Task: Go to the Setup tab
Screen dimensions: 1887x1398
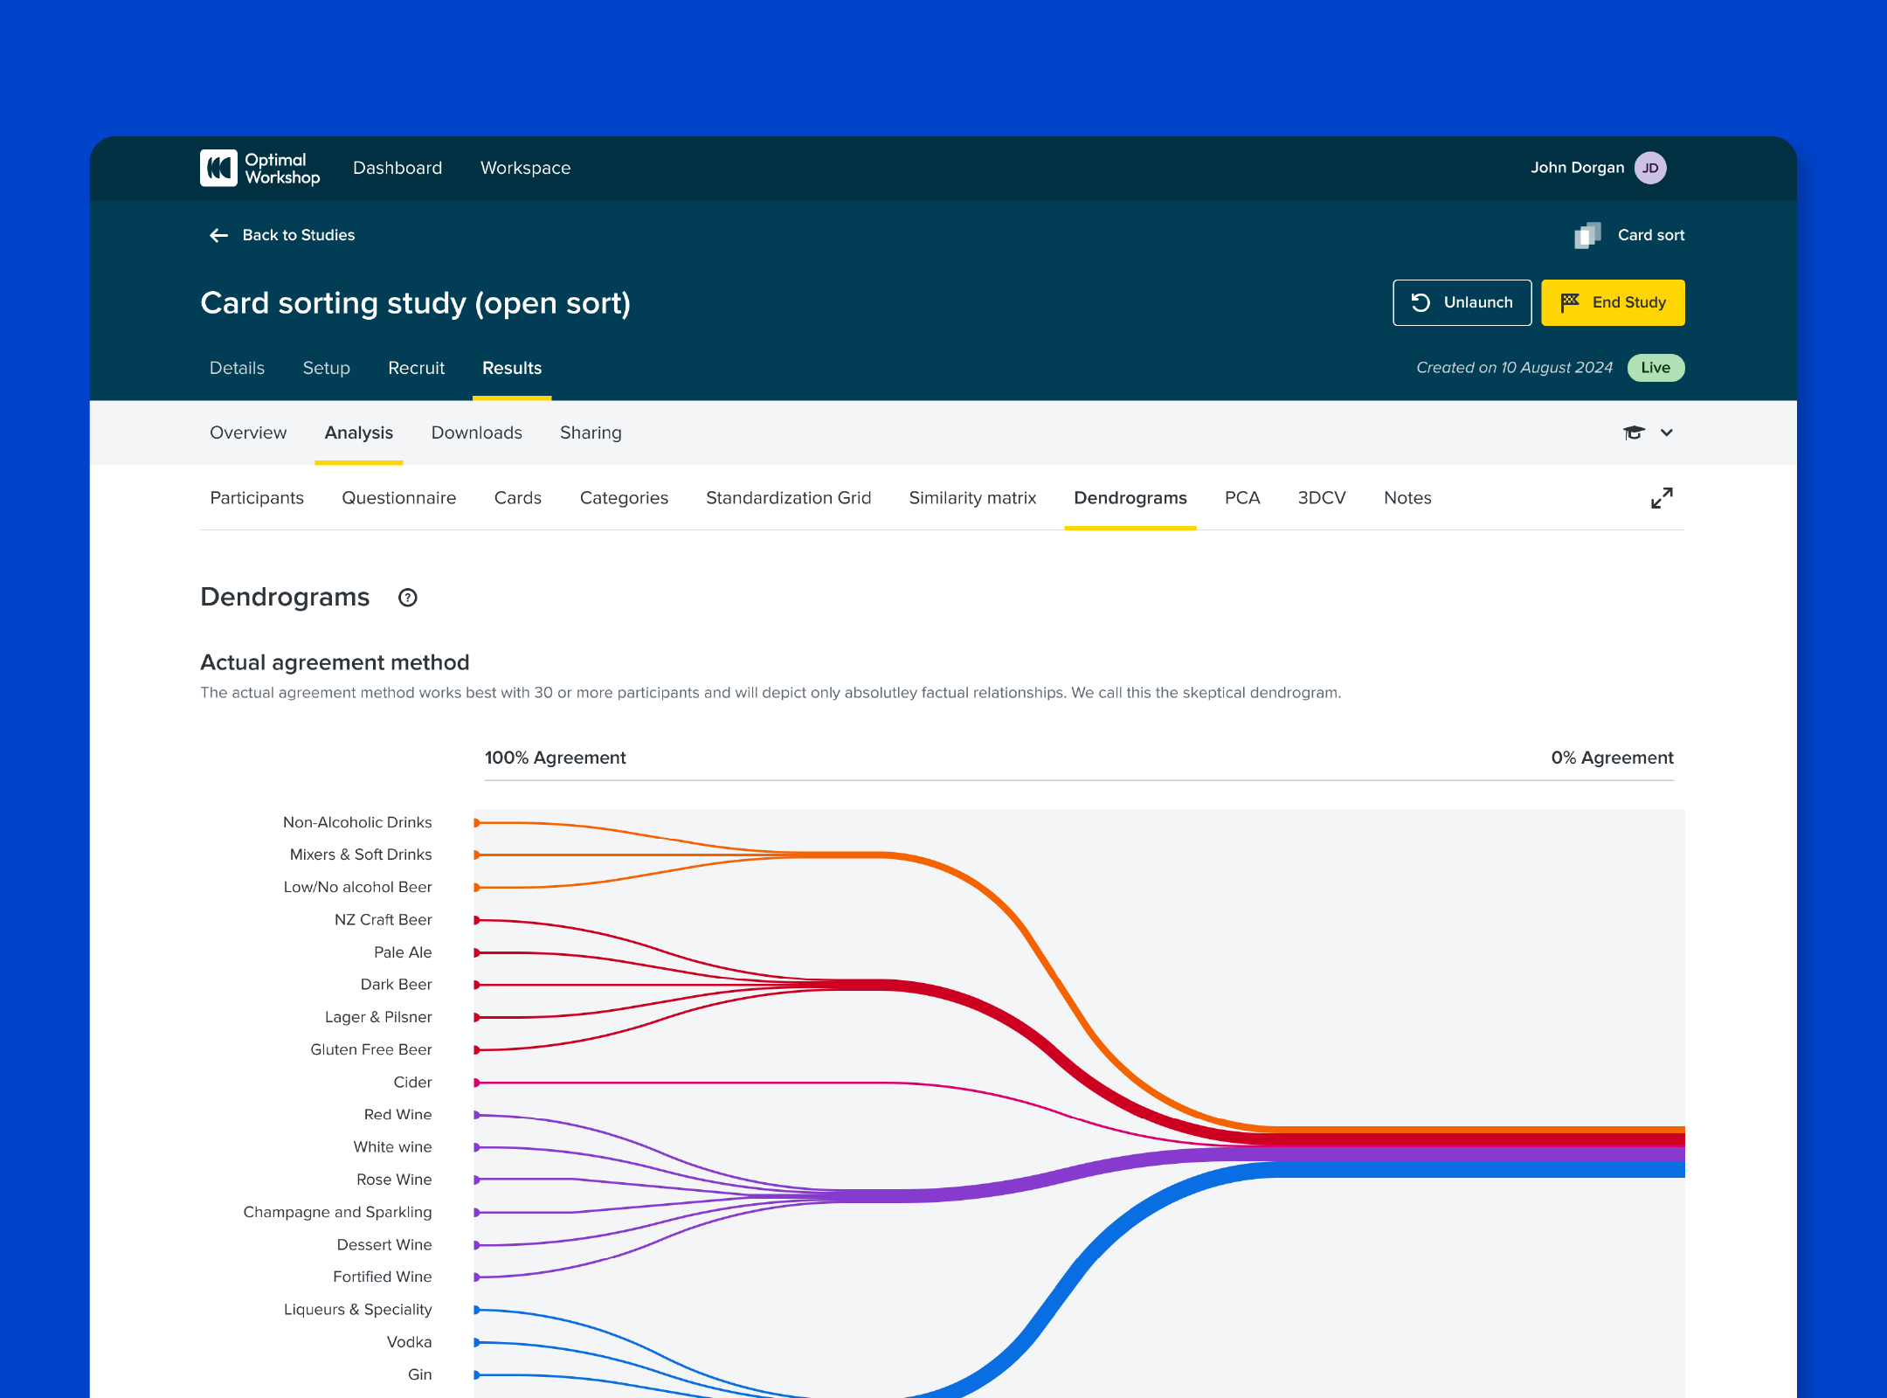Action: [326, 368]
